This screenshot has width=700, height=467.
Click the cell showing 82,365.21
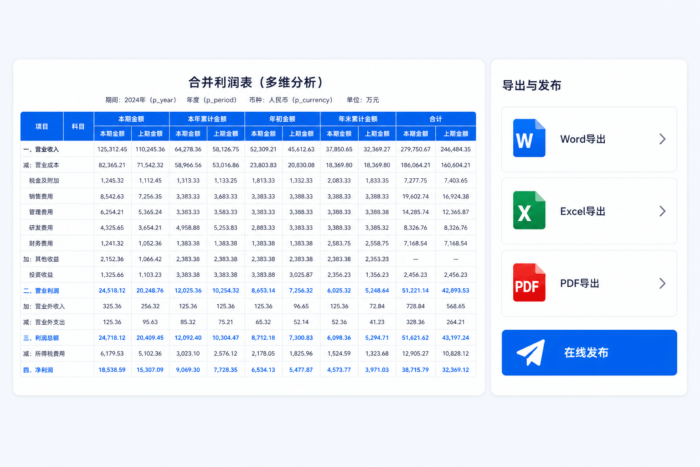[112, 165]
